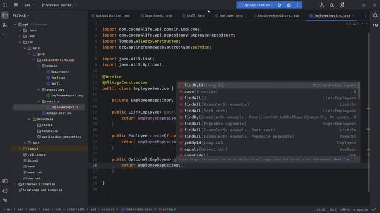Select findAll(Pageable pageable) suggestion
This screenshot has height=213, width=380.
coord(268,124)
